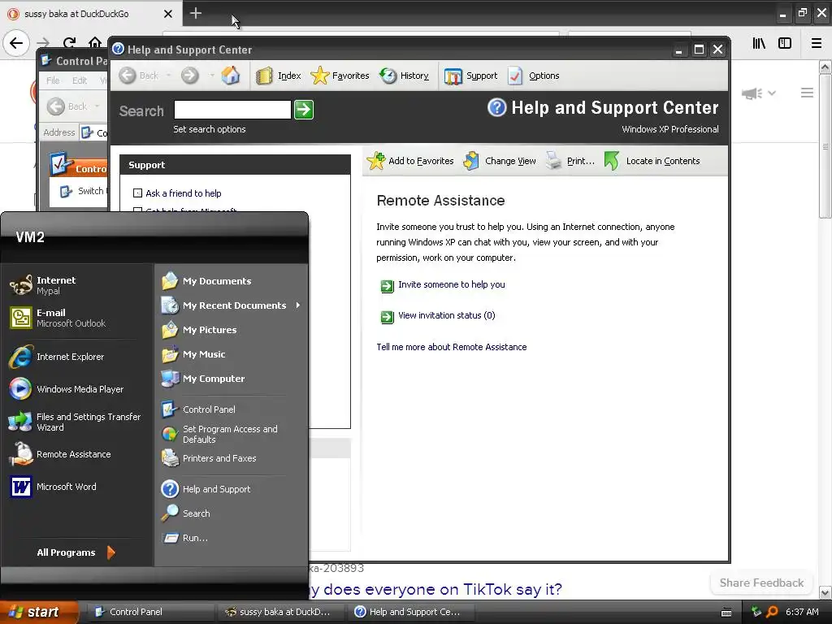Open Edit menu in Control Panel window
Viewport: 832px width, 624px height.
[80, 80]
